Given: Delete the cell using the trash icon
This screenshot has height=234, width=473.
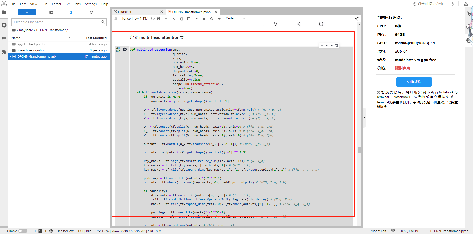Looking at the screenshot, I should click(337, 45).
